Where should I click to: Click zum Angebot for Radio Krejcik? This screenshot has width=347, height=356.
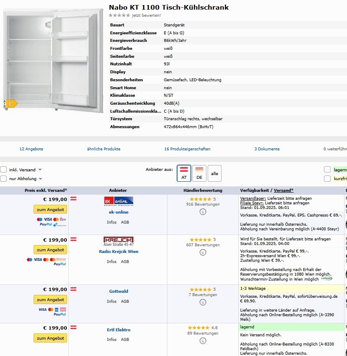click(50, 250)
